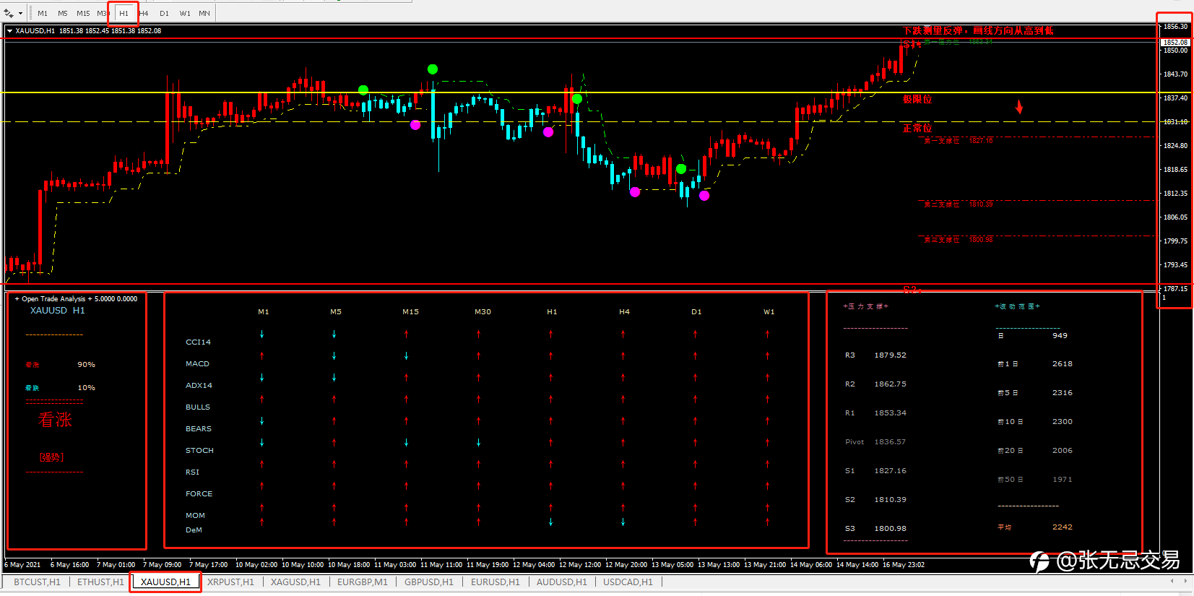1194x596 pixels.
Task: Open the EURGBP,M1 chart tab
Action: pos(363,582)
